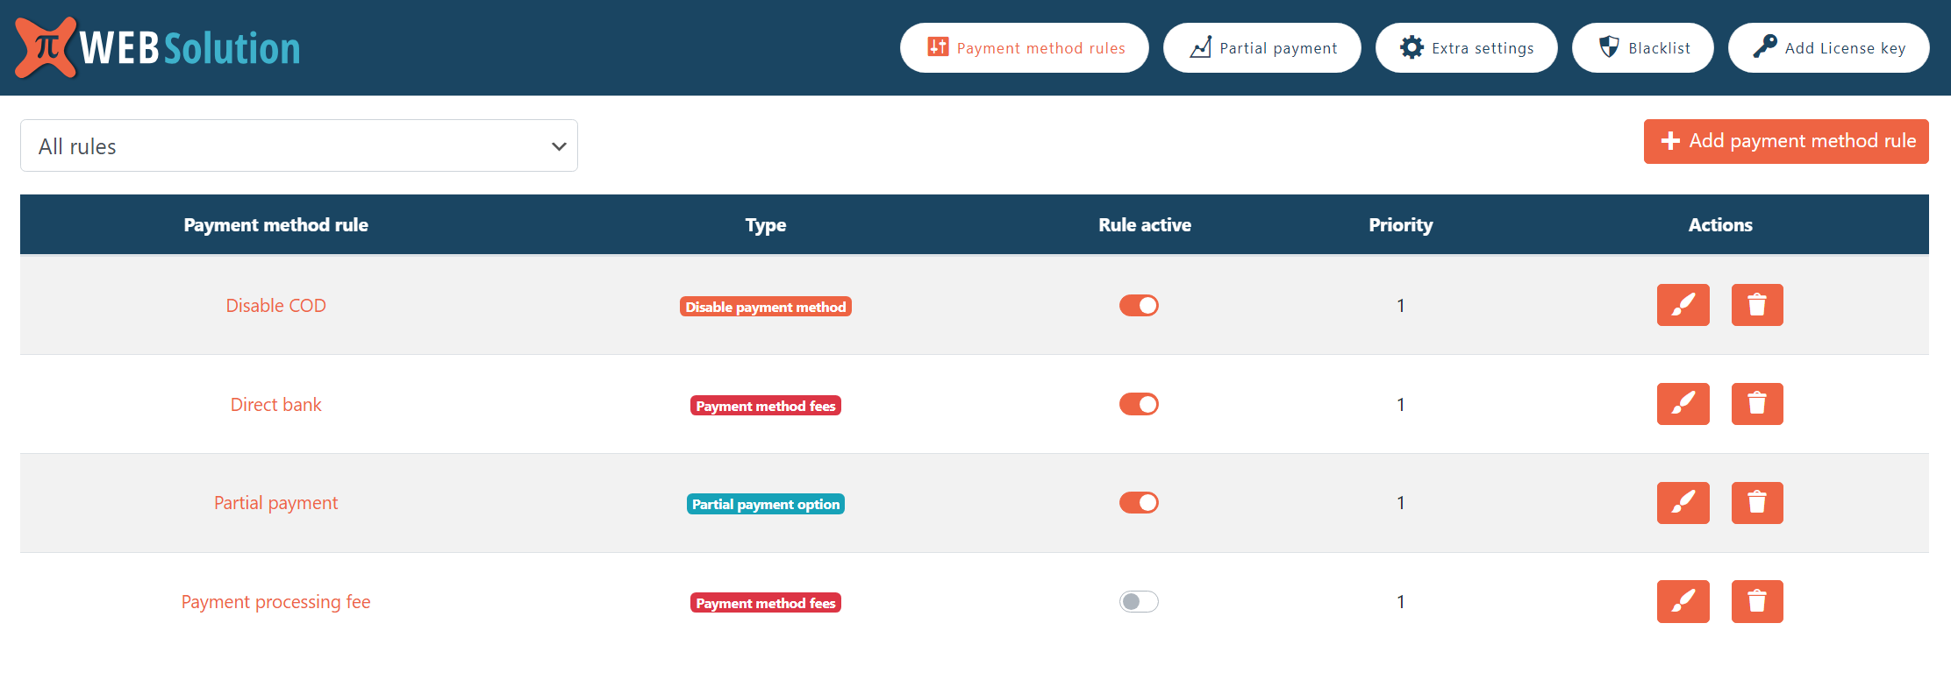1951x673 pixels.
Task: Disable the Disable COD rule toggle
Action: [1139, 305]
